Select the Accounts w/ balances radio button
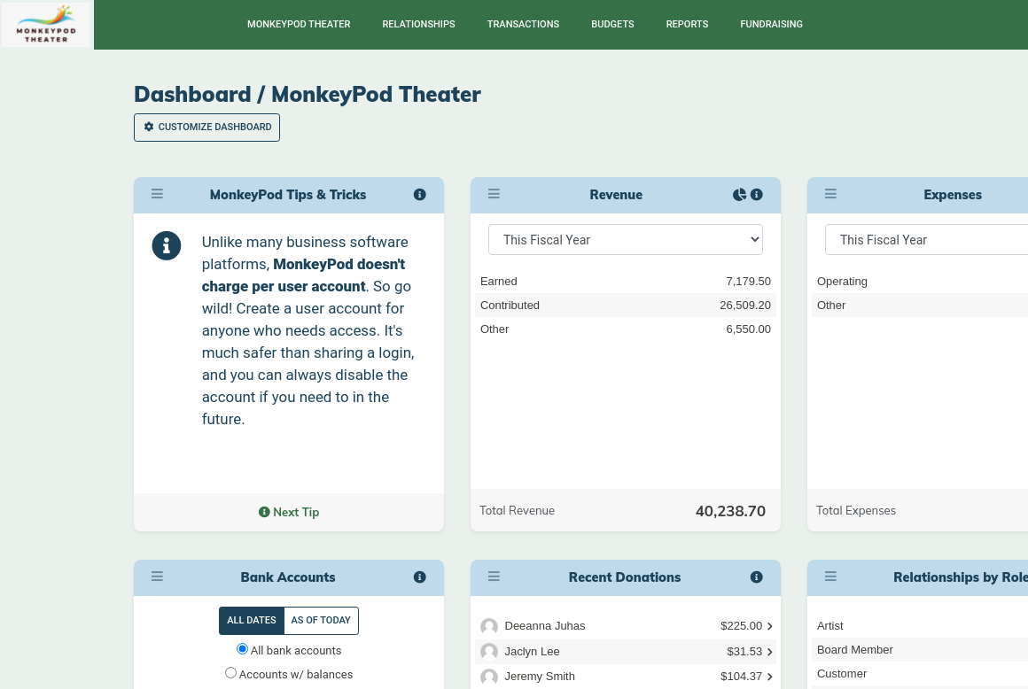This screenshot has width=1028, height=689. click(x=230, y=673)
